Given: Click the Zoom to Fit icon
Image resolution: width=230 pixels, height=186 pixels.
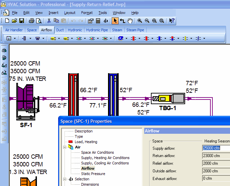Looking at the screenshot, I should (154, 21).
